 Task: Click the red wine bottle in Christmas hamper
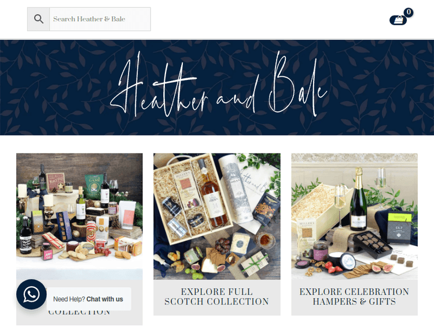tap(105, 191)
